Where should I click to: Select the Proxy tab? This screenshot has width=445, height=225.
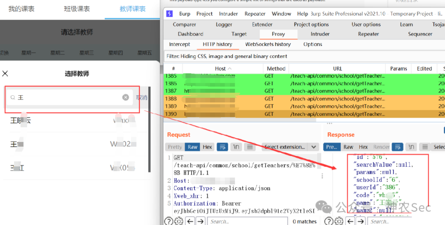coord(278,34)
